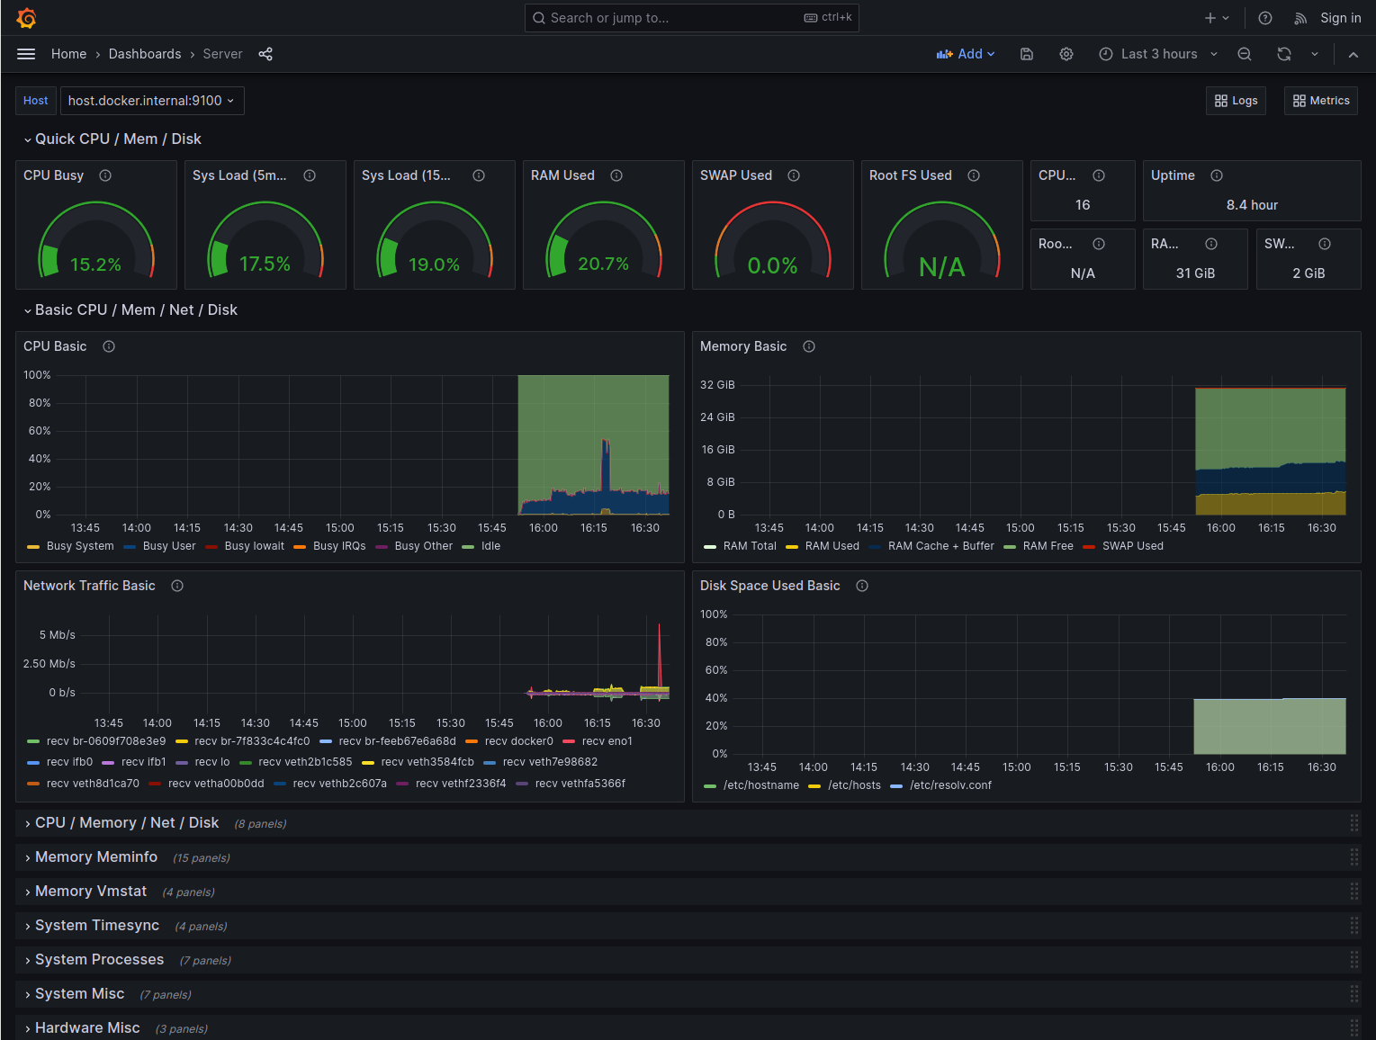
Task: Click the save dashboard icon
Action: 1027,54
